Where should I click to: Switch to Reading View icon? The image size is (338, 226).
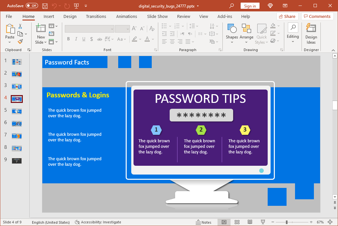[x=250, y=222]
